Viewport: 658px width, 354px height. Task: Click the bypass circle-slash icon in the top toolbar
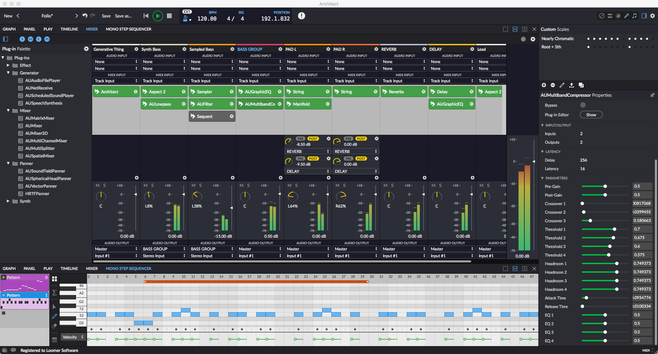pyautogui.click(x=601, y=16)
